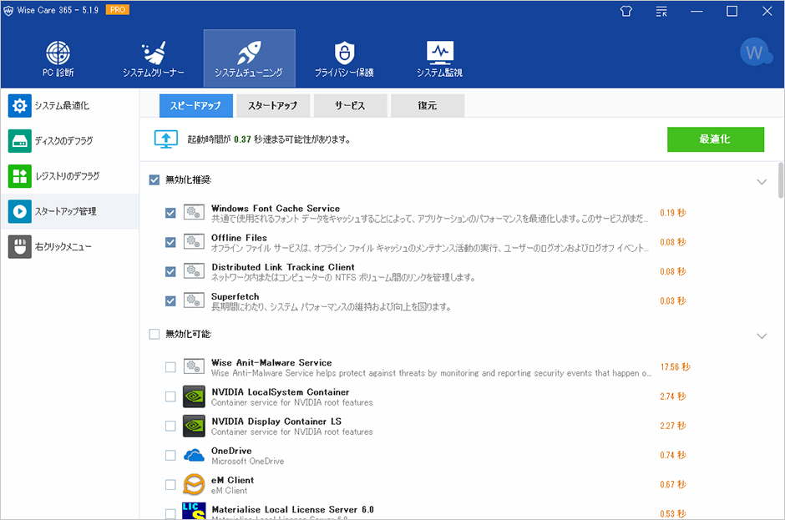Click Materialise Local License Server icon
Image resolution: width=785 pixels, height=520 pixels.
pyautogui.click(x=194, y=511)
